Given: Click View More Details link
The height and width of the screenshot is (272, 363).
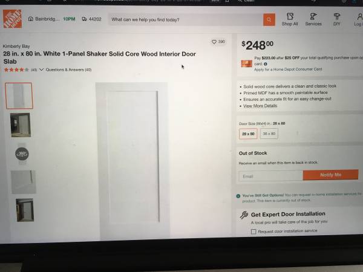Looking at the screenshot, I should point(260,106).
